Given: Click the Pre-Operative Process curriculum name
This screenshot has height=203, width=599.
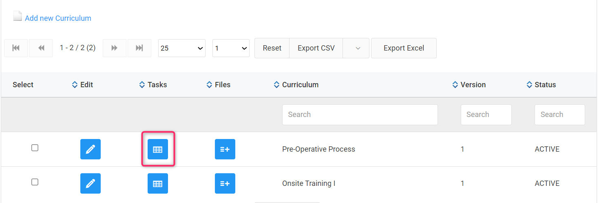Looking at the screenshot, I should pyautogui.click(x=318, y=149).
